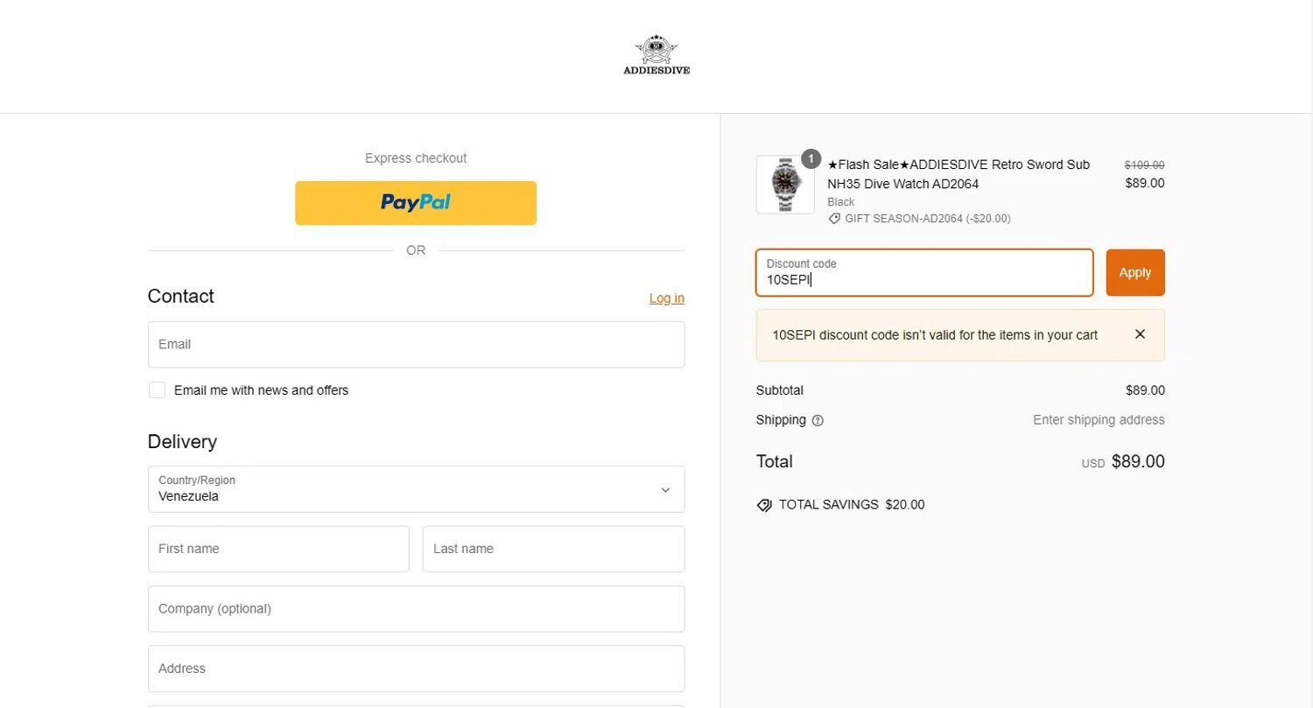
Task: Click the TOTAL SAVINGS tag icon
Action: 764,505
